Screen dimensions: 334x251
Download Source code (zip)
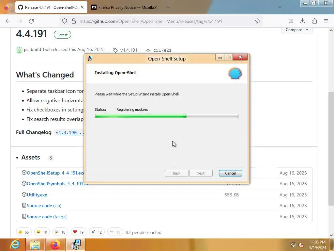coord(44,206)
